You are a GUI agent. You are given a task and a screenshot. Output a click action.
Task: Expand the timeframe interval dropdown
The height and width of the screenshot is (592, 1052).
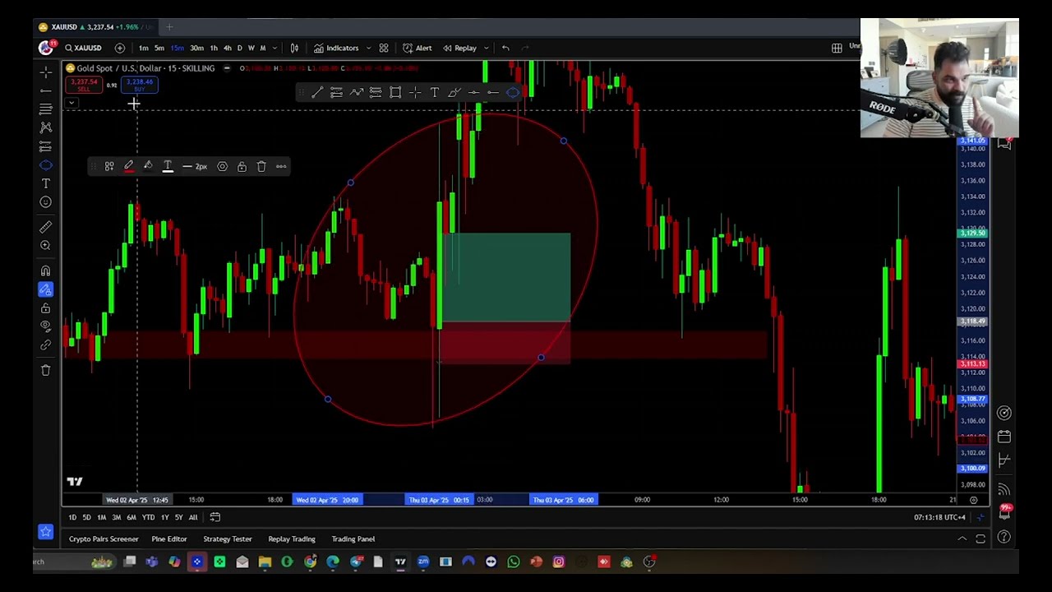(x=275, y=48)
